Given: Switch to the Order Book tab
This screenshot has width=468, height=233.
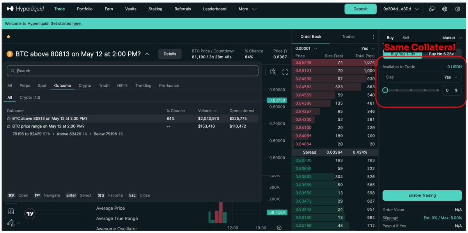Looking at the screenshot, I should [311, 37].
